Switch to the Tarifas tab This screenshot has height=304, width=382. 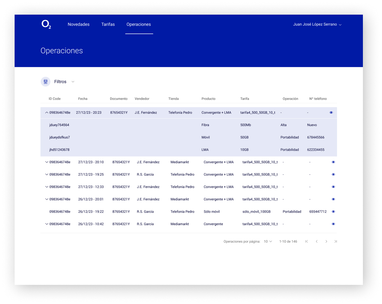[x=108, y=24]
